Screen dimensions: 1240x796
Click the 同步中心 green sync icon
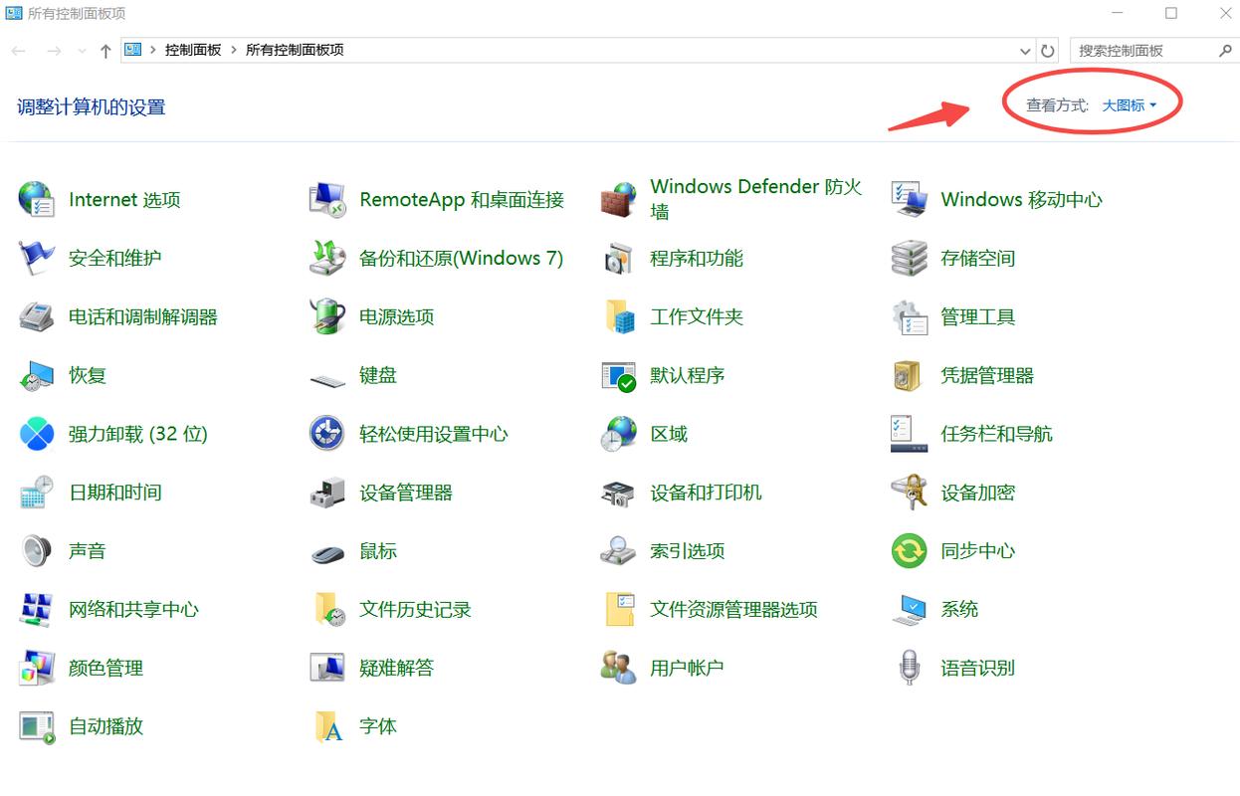[x=909, y=551]
